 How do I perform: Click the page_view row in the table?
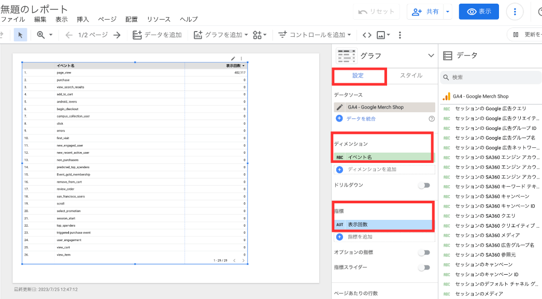(x=135, y=72)
